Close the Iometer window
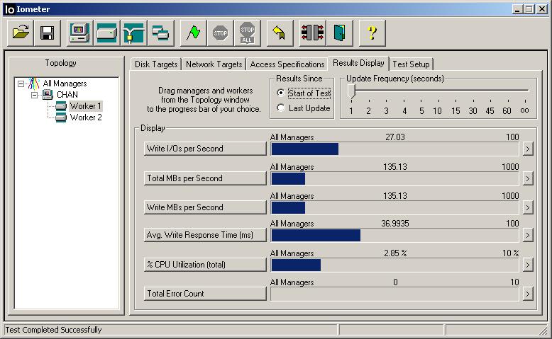Screen dimensions: 552x339 [542, 9]
